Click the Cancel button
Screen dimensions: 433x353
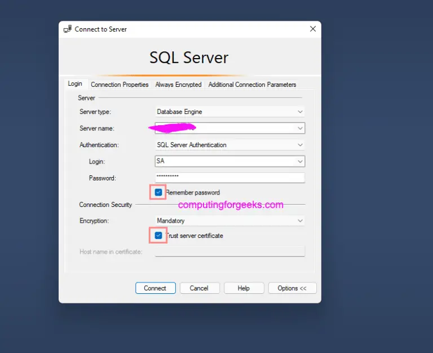(x=199, y=288)
